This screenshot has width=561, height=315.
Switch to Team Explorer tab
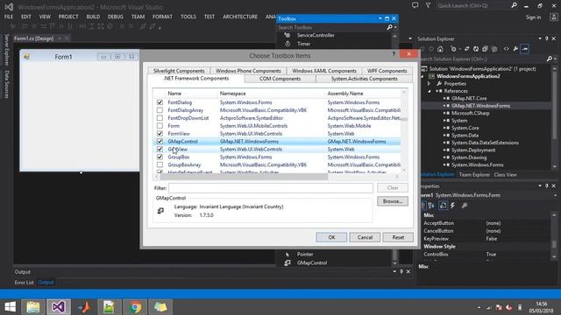474,175
